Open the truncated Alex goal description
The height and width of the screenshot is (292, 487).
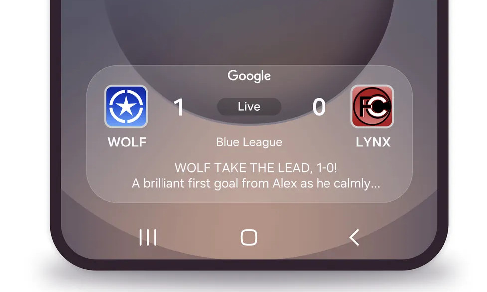(x=256, y=183)
